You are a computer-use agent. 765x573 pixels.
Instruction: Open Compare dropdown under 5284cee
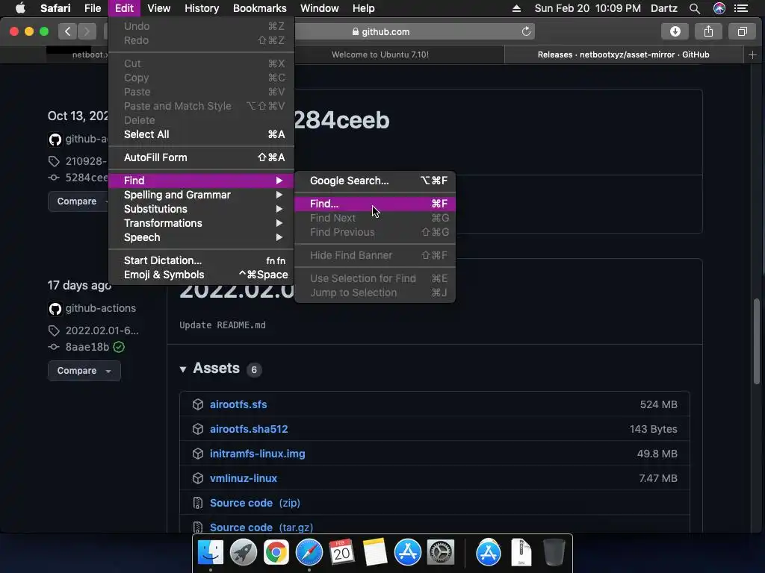pos(78,201)
